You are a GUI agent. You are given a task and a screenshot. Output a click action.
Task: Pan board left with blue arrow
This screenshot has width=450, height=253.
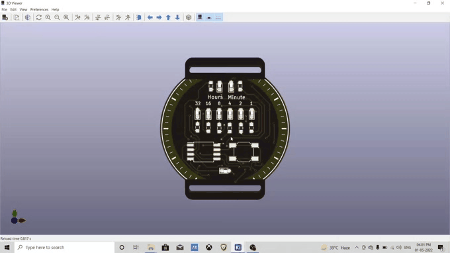pyautogui.click(x=150, y=17)
